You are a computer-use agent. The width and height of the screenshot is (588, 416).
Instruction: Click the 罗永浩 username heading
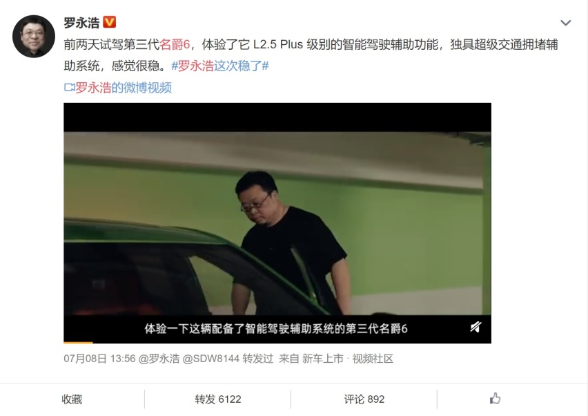(x=81, y=23)
